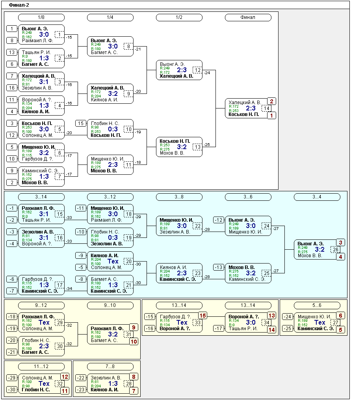The image size is (351, 400).
Task: Click seed box 13 beside Ташьян Р. И.
Action: click(x=12, y=52)
